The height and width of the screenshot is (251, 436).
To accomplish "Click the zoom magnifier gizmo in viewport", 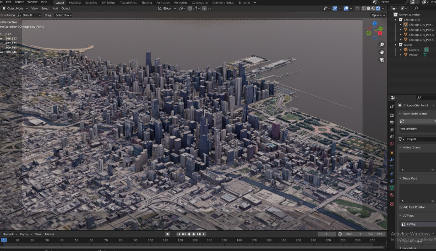I will click(382, 45).
